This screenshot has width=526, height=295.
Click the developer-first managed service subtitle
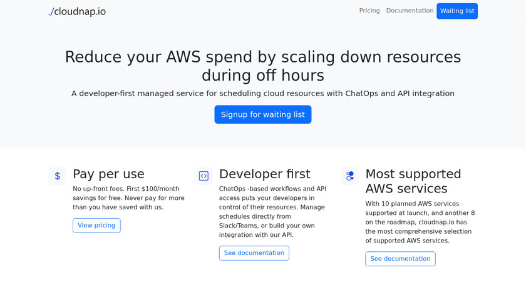point(263,93)
